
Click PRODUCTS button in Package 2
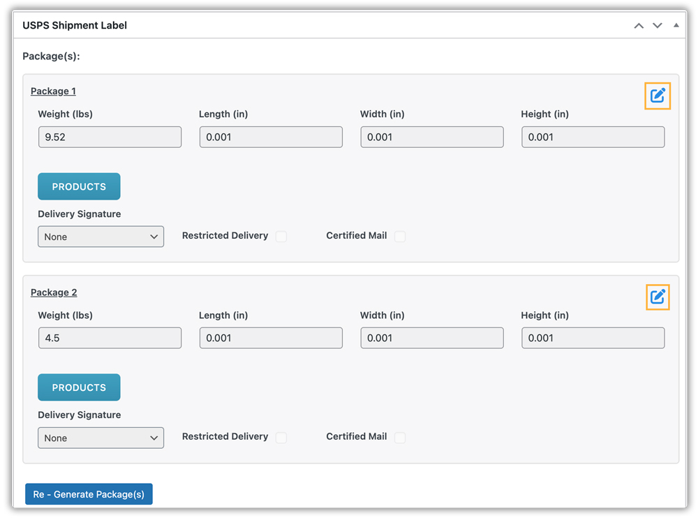tap(79, 387)
